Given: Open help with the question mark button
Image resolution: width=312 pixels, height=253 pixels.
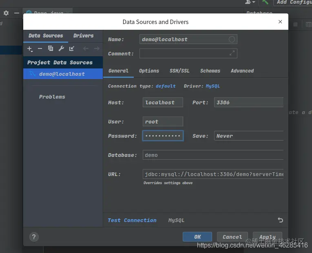Looking at the screenshot, I should (x=34, y=237).
